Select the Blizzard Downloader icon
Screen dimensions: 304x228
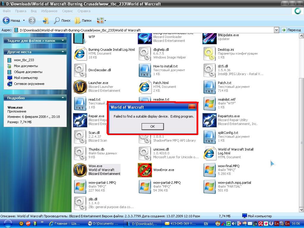(x=145, y=38)
